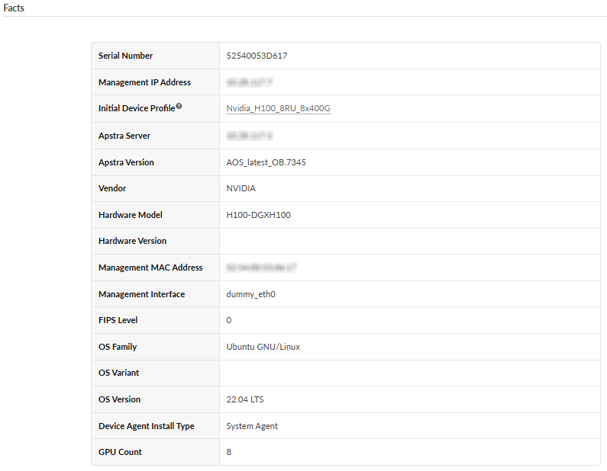Click the blurred Management MAC Address value
Screen dimensions: 607x471
pos(261,268)
